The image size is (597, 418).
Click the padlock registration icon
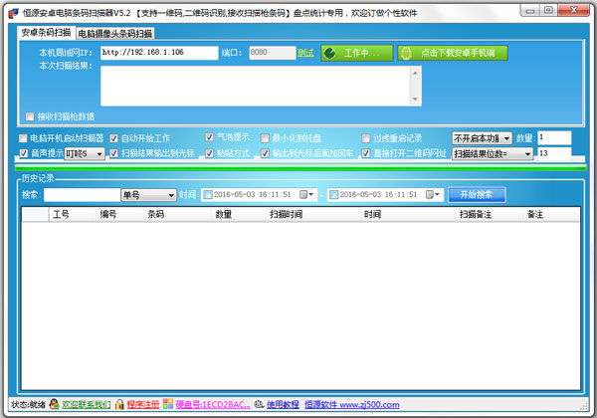point(119,404)
